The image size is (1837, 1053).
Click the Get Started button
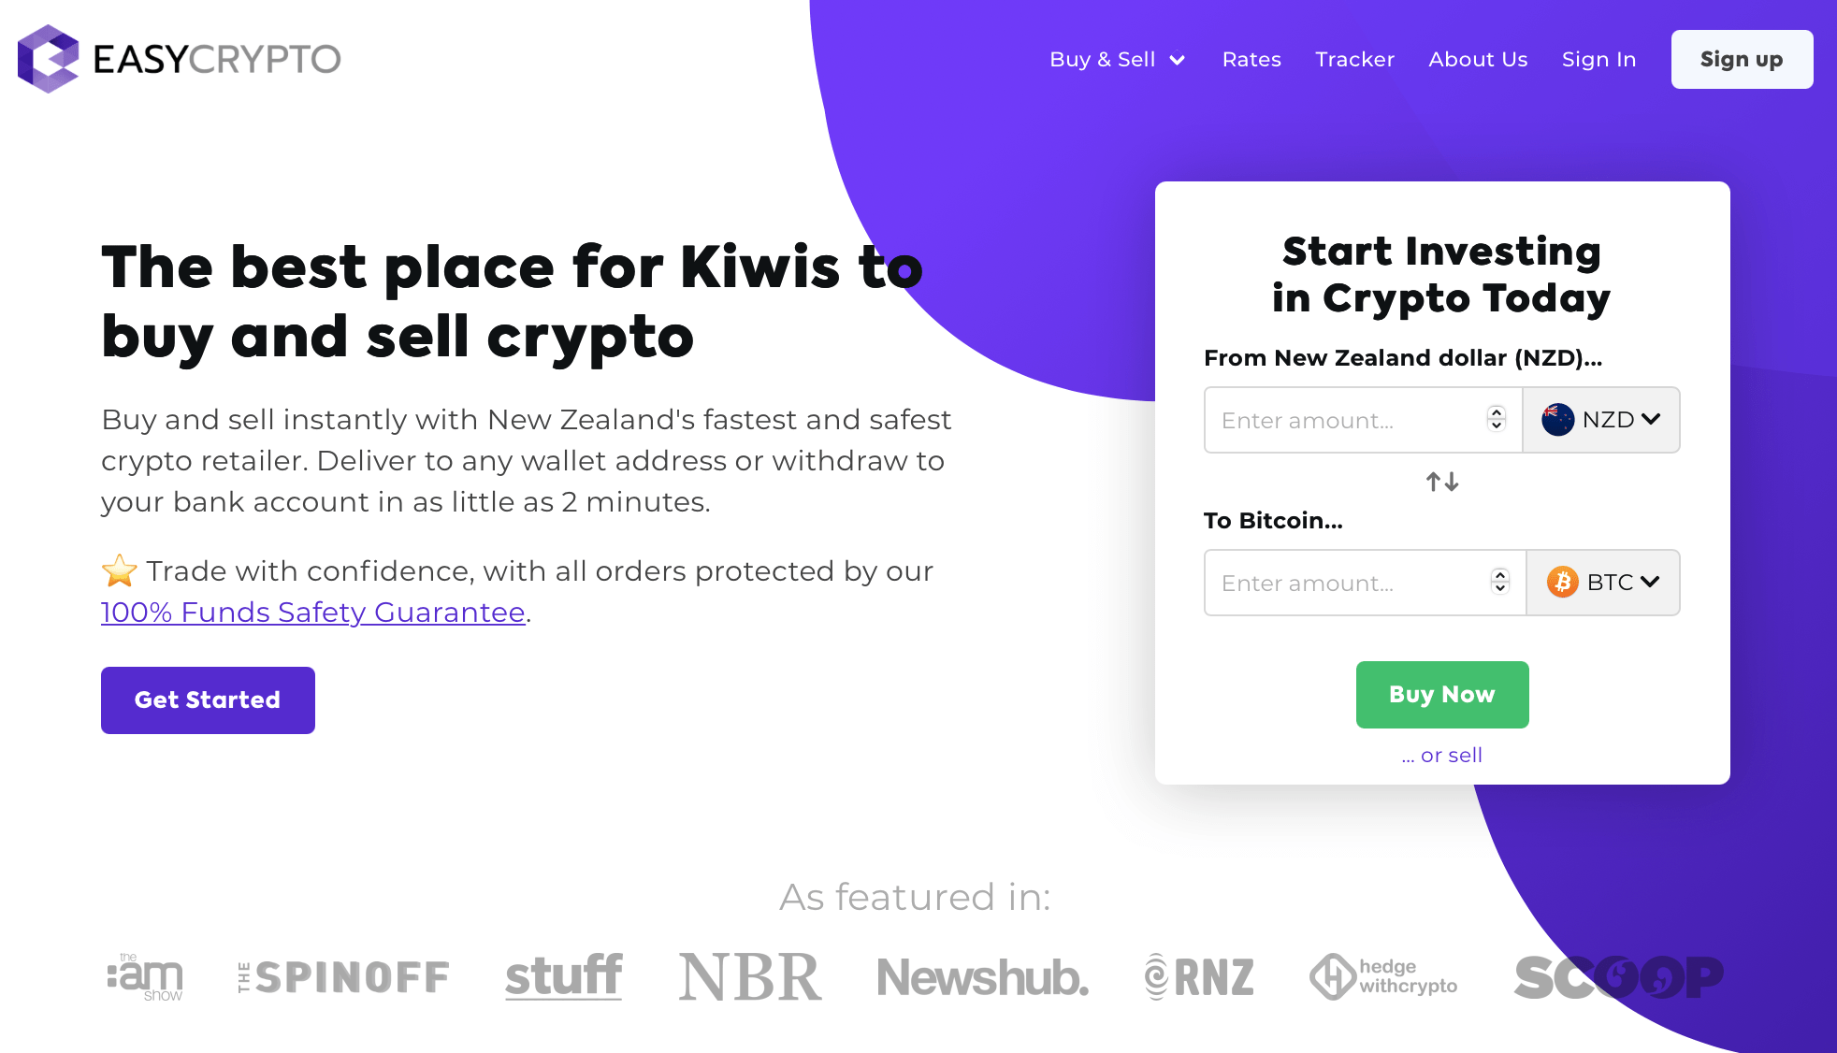(x=209, y=700)
